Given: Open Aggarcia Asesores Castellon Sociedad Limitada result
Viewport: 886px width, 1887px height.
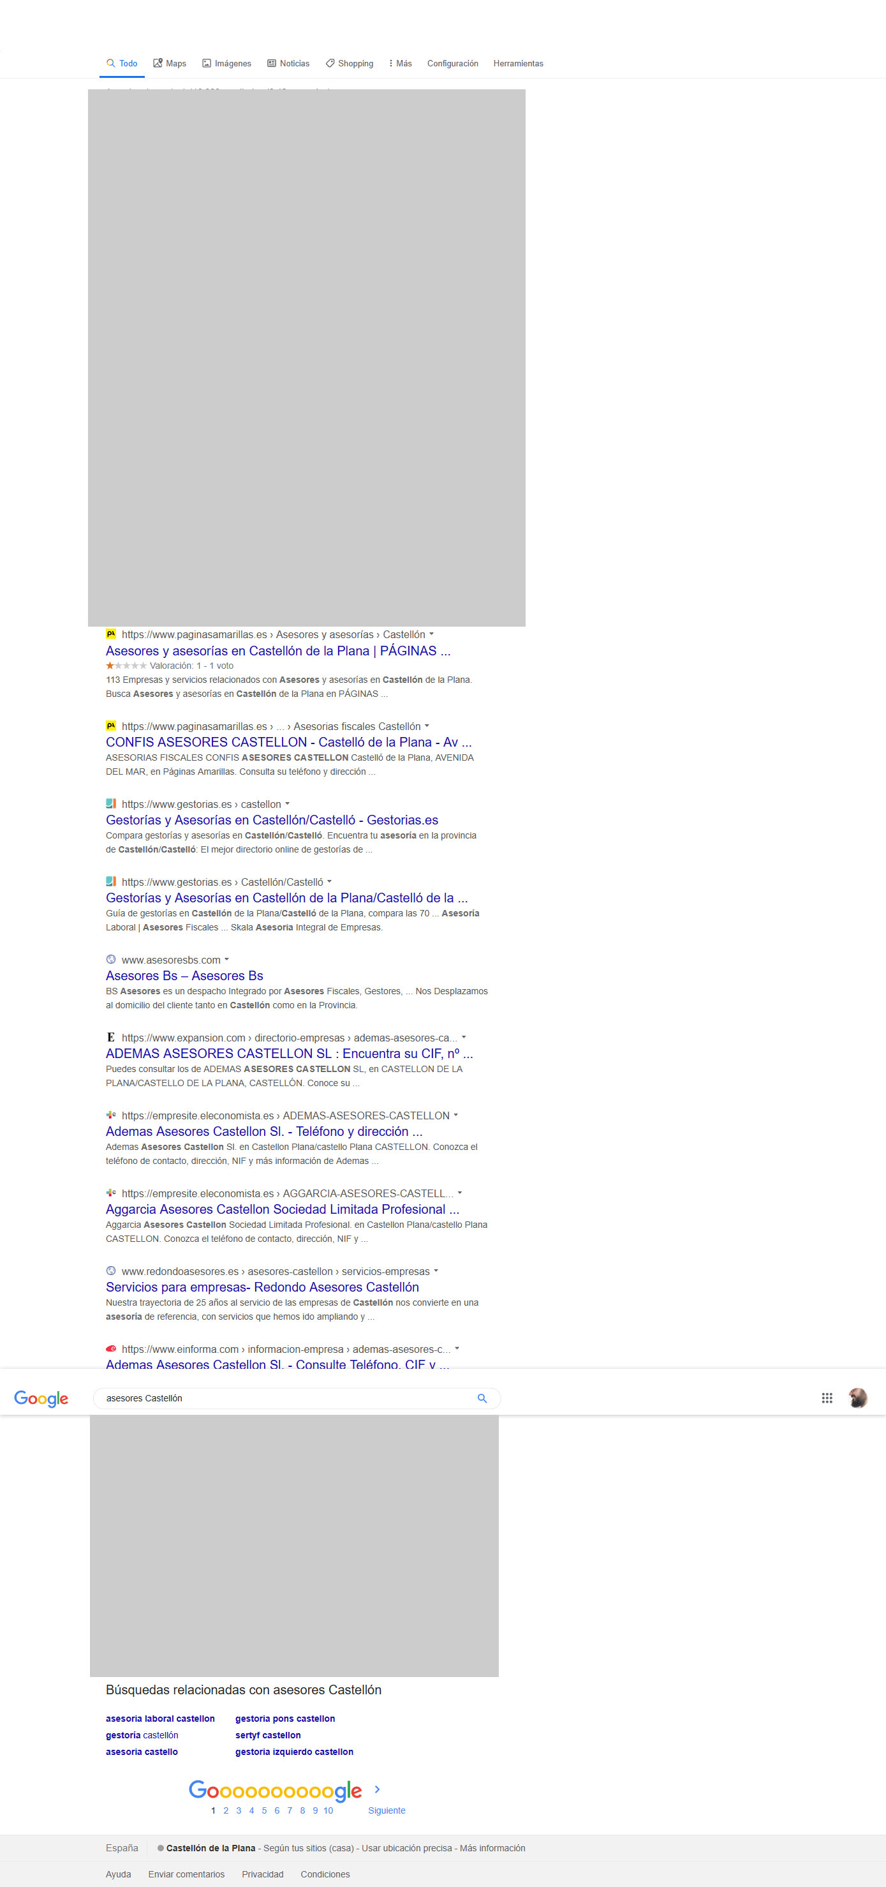Looking at the screenshot, I should (x=282, y=1209).
